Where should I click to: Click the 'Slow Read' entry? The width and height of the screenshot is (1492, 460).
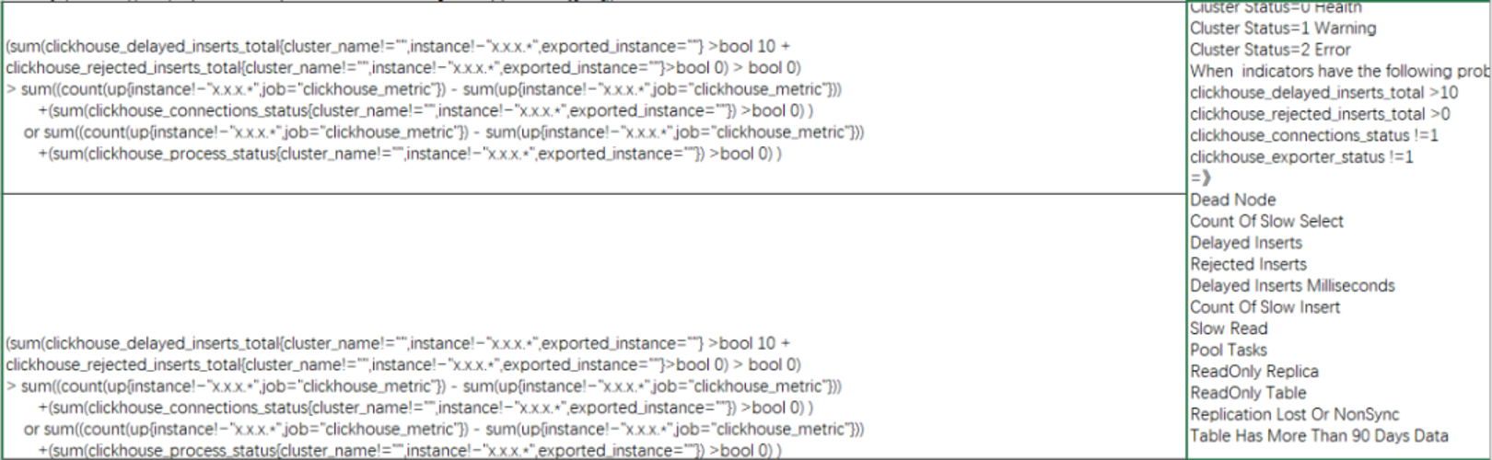point(1229,328)
